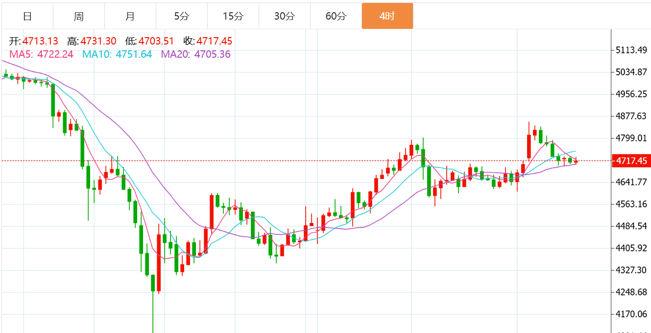Click the red 4717.45 price tag on the axis
The image size is (651, 333).
[x=631, y=161]
